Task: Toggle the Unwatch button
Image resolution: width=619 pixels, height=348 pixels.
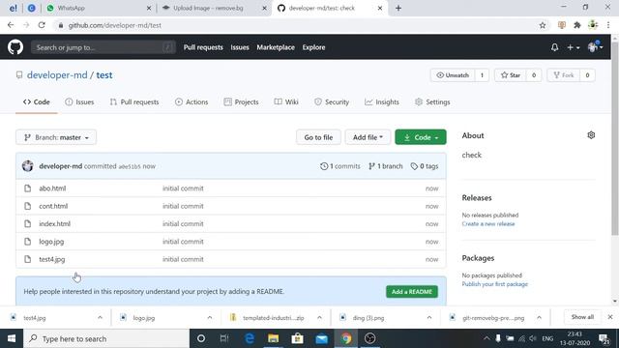Action: (453, 75)
